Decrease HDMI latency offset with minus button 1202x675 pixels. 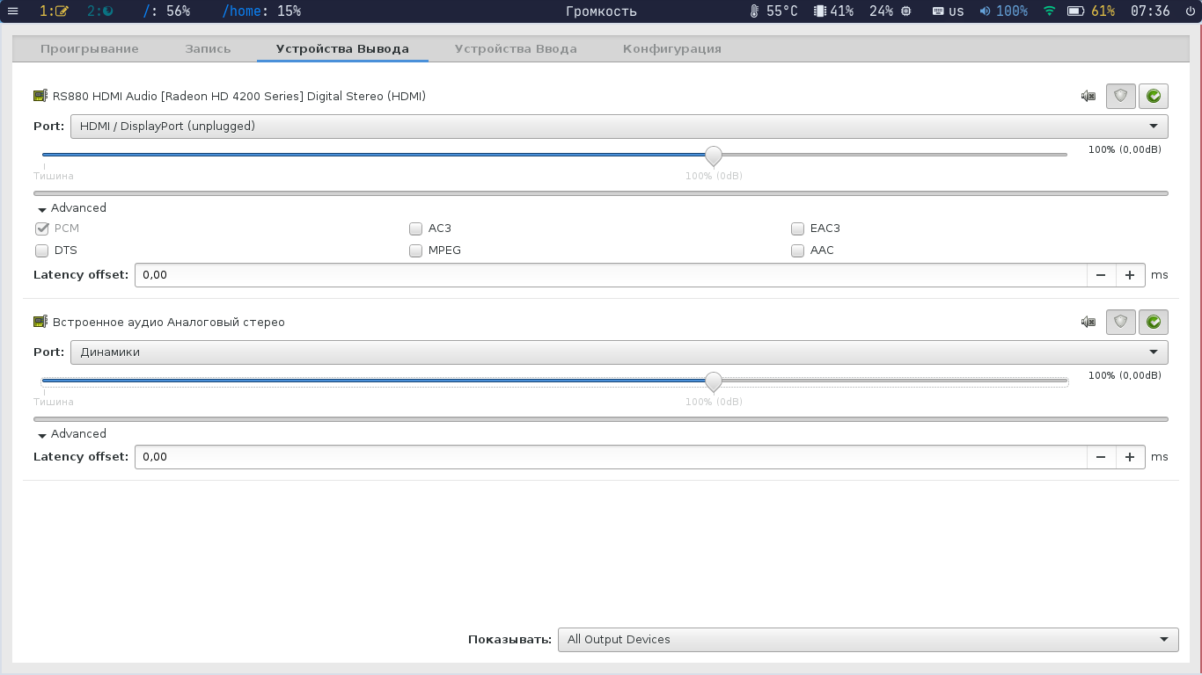[1101, 275]
